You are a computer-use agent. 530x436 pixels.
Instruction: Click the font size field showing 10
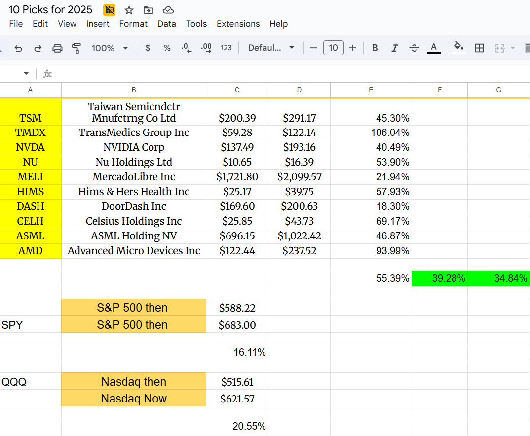[333, 48]
